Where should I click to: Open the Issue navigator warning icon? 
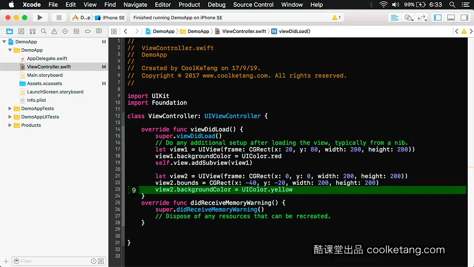pos(54,31)
